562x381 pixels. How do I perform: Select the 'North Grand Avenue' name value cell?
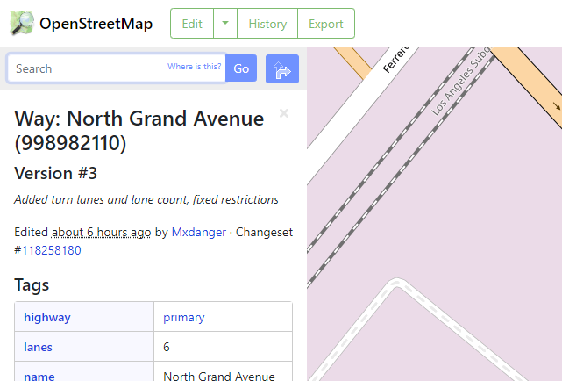[x=223, y=371]
